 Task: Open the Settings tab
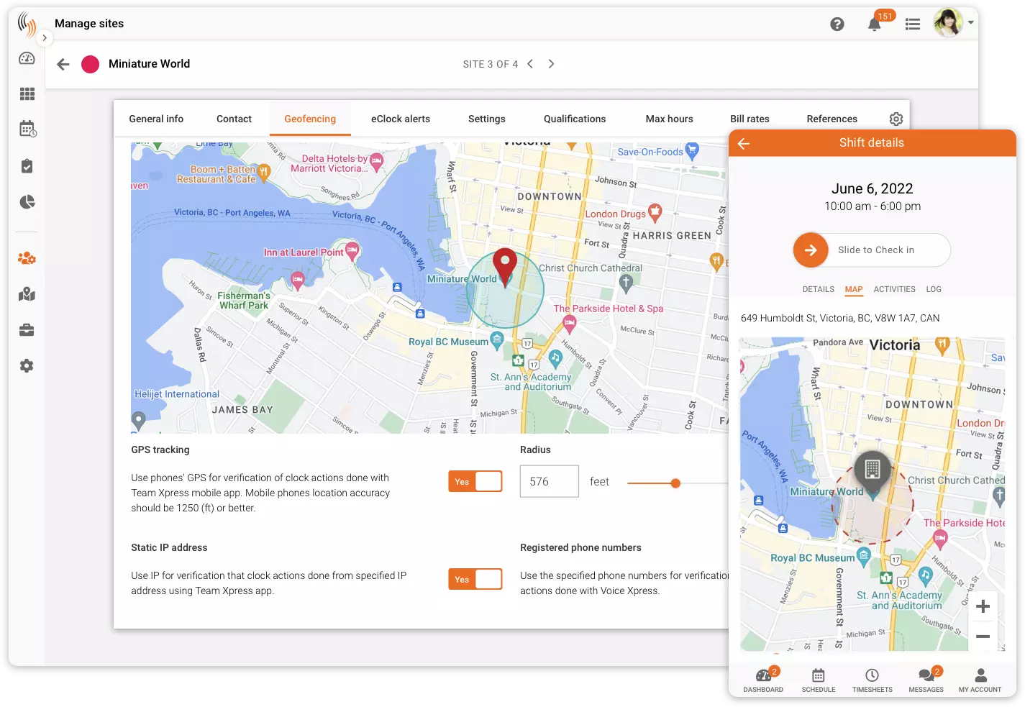[x=487, y=119]
